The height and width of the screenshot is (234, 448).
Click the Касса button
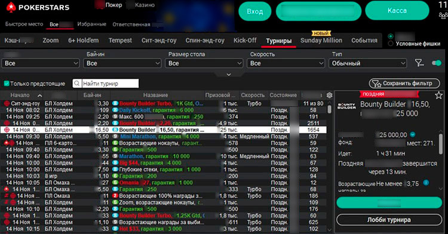tap(397, 11)
